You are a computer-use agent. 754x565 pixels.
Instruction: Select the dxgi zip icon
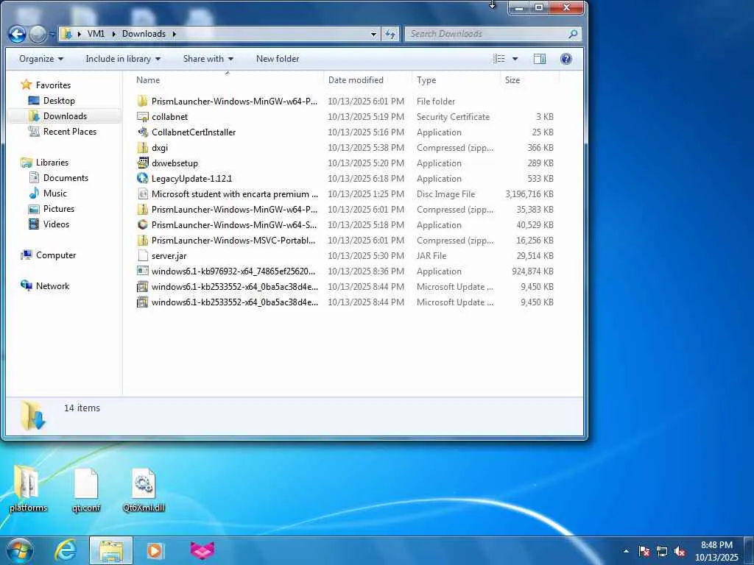[142, 147]
